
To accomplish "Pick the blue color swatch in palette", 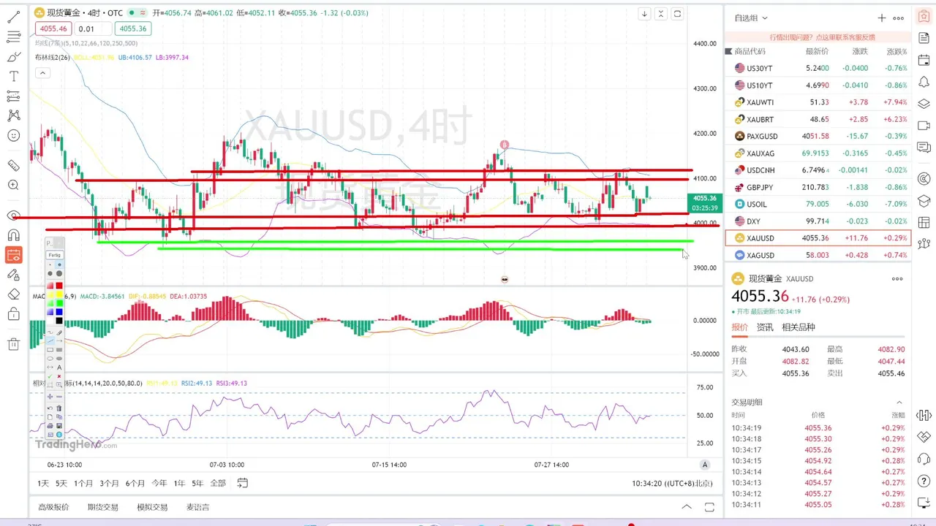I will 58,312.
